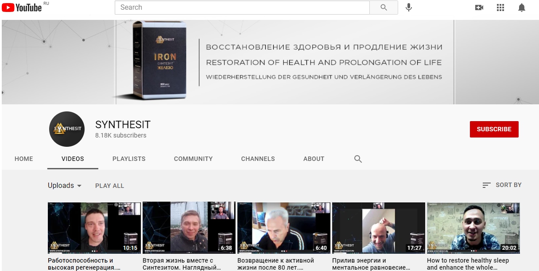
Task: Open the 10:15 video thumbnail
Action: [94, 228]
